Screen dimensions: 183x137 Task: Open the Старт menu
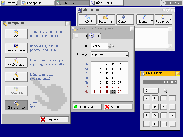(9, 3)
